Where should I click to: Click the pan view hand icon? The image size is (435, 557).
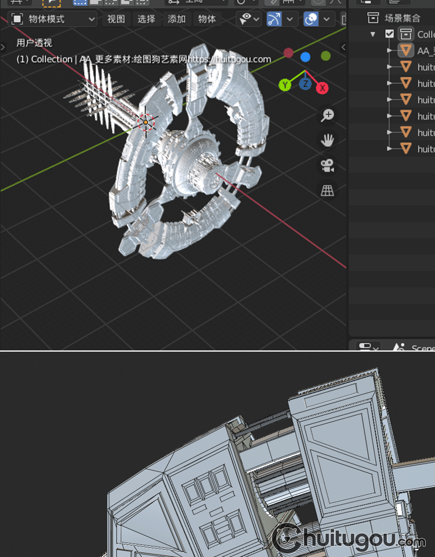point(328,140)
